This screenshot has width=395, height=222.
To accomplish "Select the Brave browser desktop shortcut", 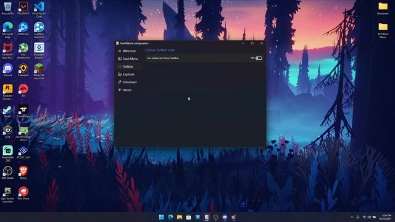I will point(23,173).
